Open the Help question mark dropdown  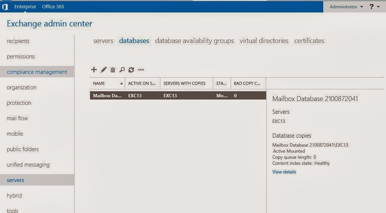(374, 7)
